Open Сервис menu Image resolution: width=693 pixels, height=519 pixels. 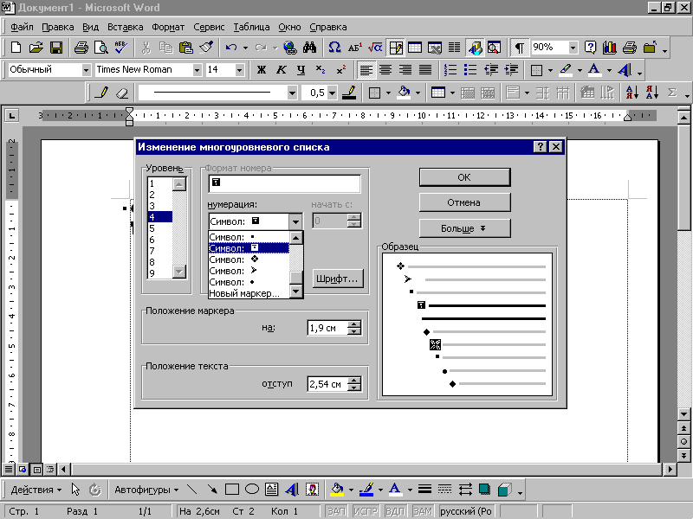tap(209, 27)
